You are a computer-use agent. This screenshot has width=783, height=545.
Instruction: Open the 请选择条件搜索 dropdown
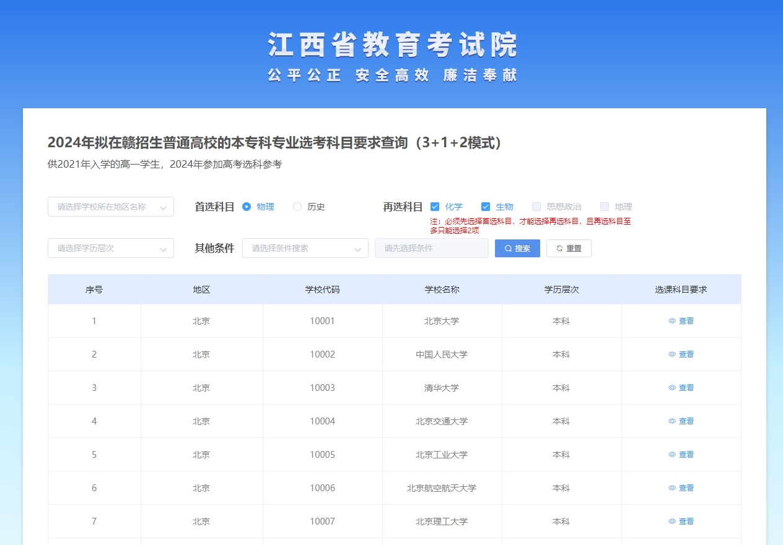(305, 248)
